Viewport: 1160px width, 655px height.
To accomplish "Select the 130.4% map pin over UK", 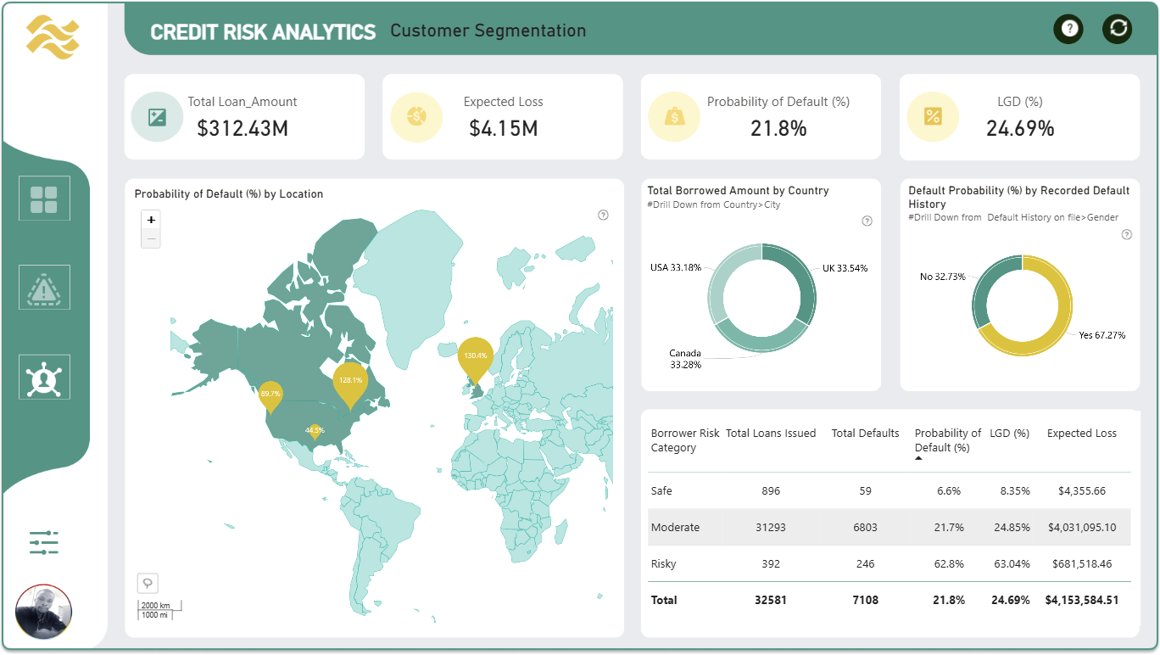I will [475, 359].
